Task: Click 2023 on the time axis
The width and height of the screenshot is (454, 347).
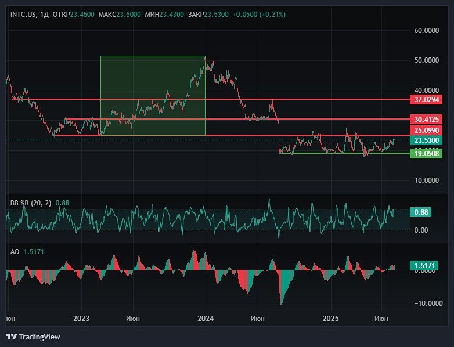Action: 81,319
